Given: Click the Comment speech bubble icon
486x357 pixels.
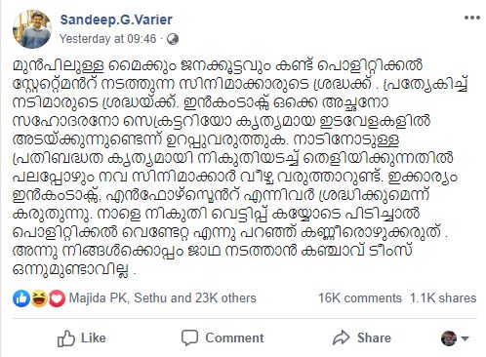Looking at the screenshot, I should [x=189, y=338].
